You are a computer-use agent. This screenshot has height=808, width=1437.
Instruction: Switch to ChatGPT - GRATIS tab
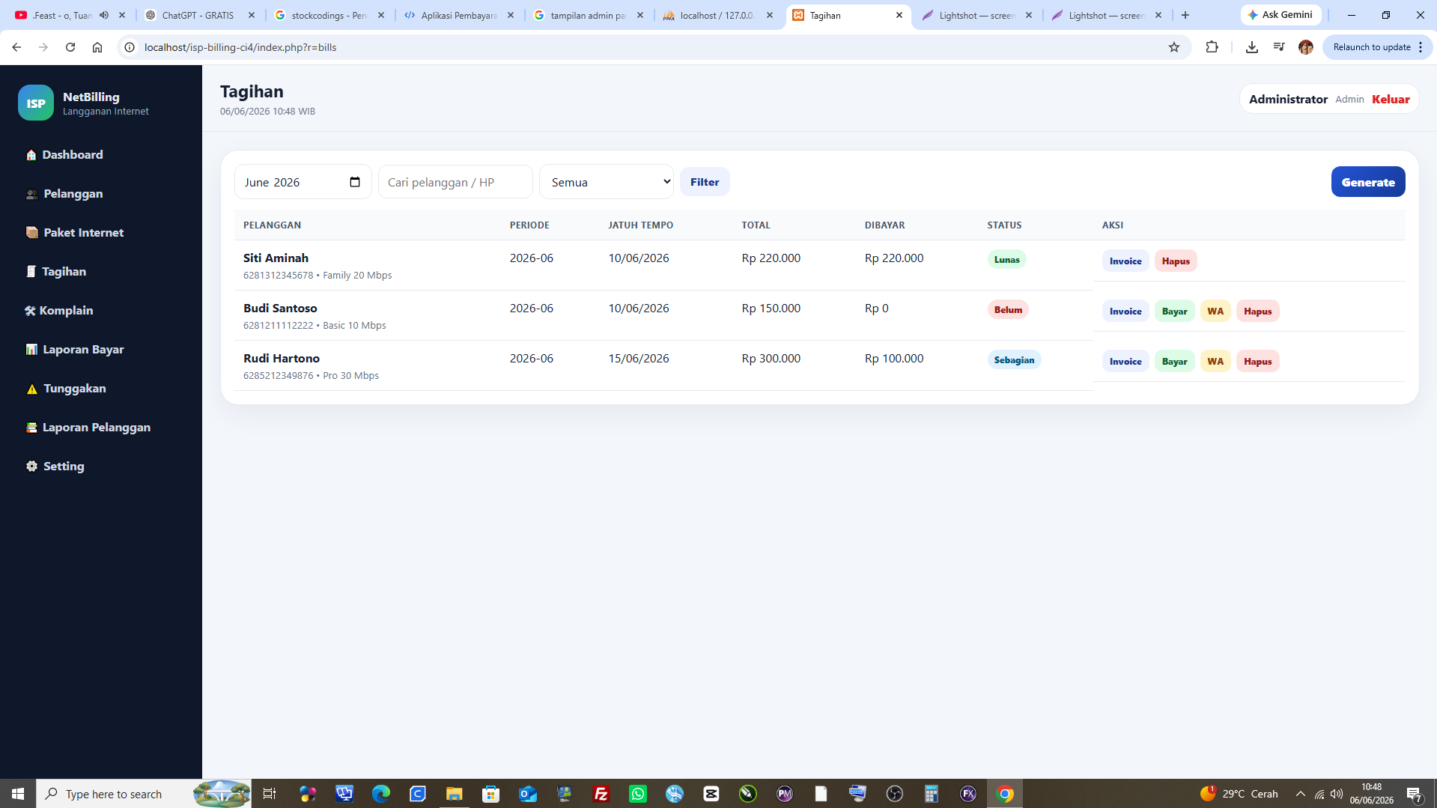click(x=198, y=15)
